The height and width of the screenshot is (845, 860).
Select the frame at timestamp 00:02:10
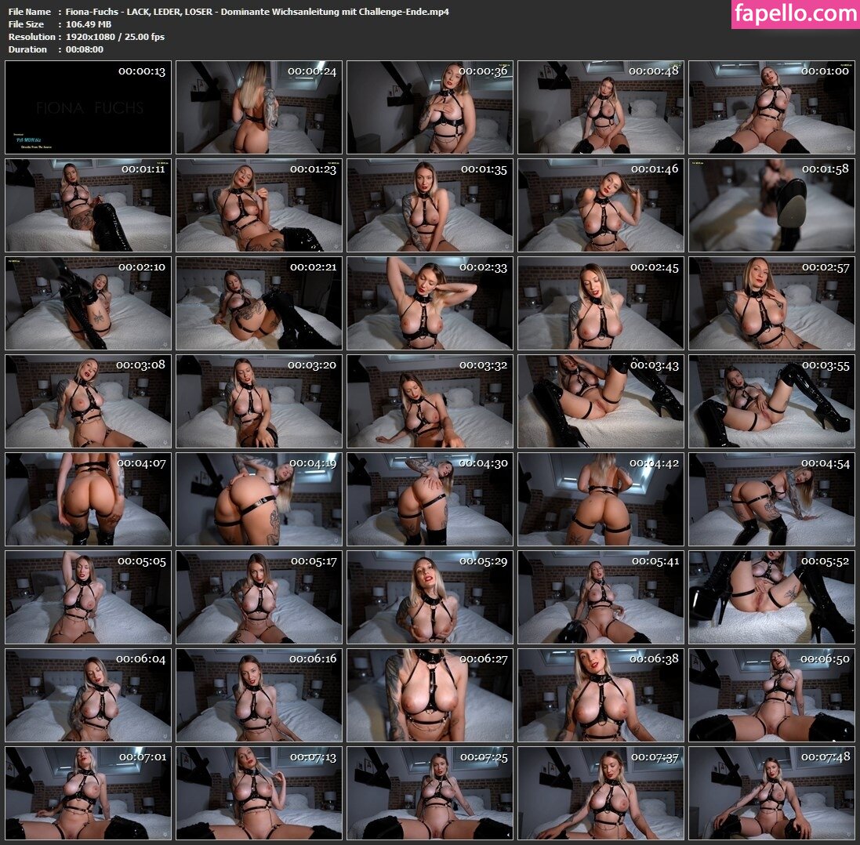pos(88,303)
